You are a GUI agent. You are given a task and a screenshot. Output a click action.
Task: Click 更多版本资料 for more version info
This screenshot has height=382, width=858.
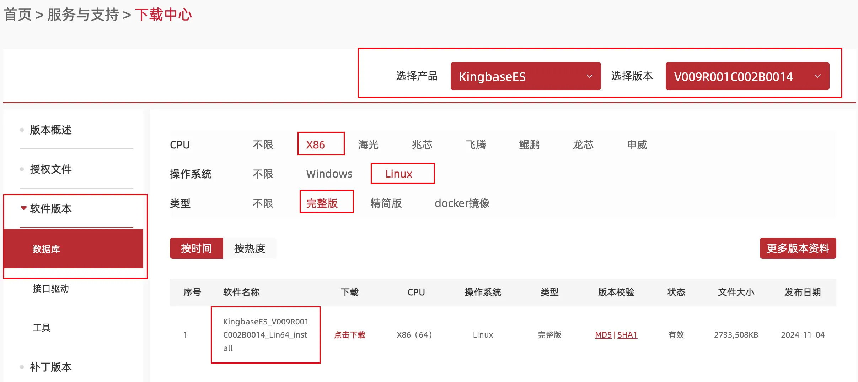[x=798, y=248]
